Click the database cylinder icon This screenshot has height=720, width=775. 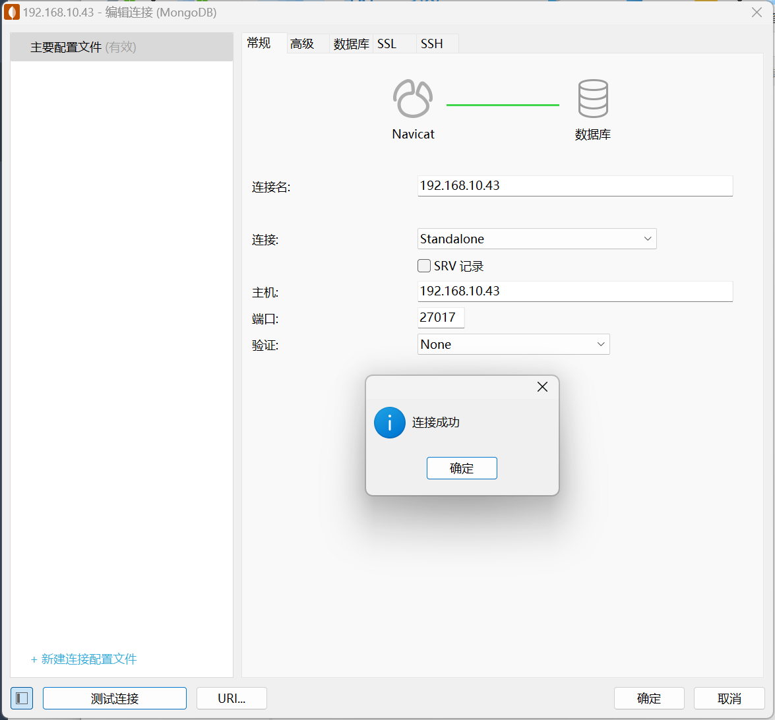(x=592, y=99)
